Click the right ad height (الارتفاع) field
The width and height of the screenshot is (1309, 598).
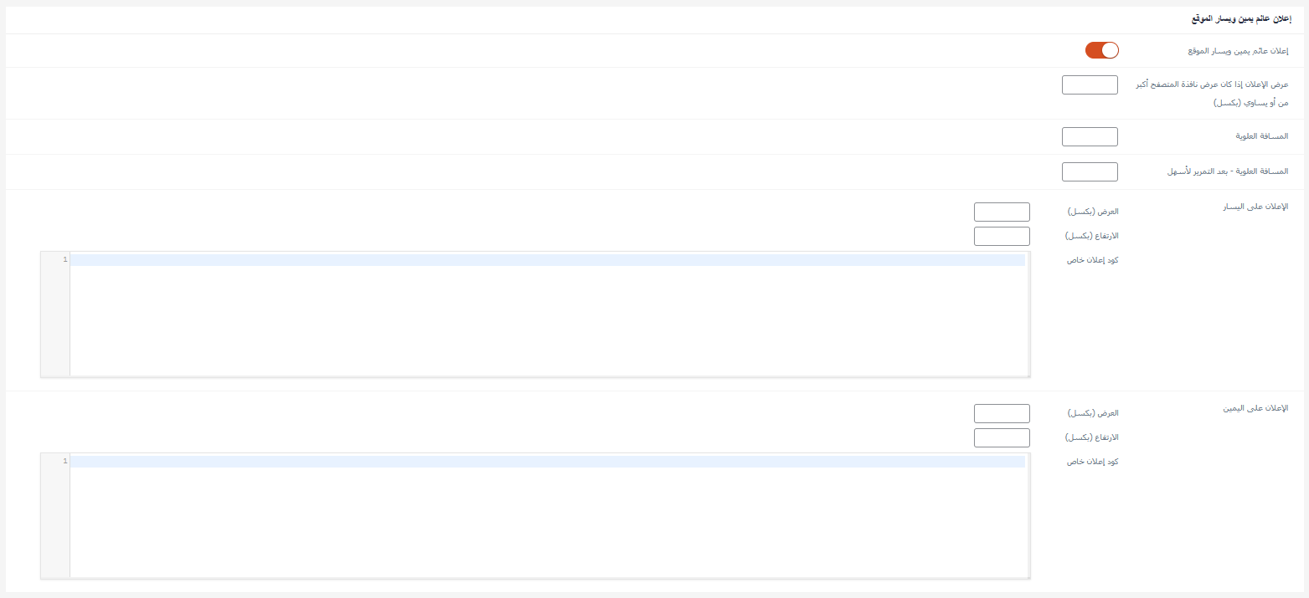click(x=1002, y=437)
